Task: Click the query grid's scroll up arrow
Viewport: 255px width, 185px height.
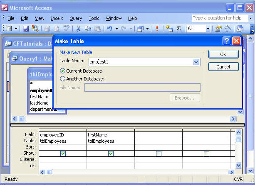Action: point(238,133)
